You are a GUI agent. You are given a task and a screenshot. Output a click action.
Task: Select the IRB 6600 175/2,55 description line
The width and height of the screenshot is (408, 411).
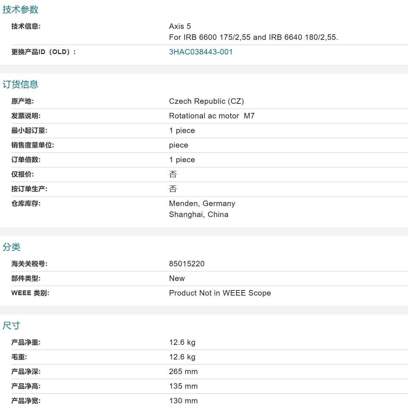pyautogui.click(x=253, y=37)
